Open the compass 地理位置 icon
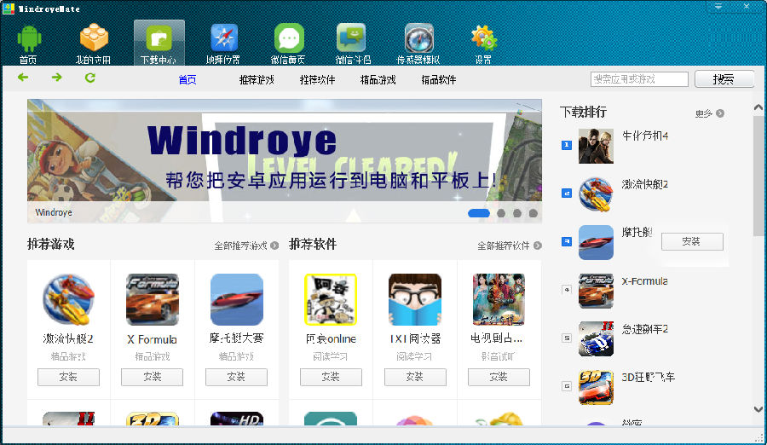 223,38
